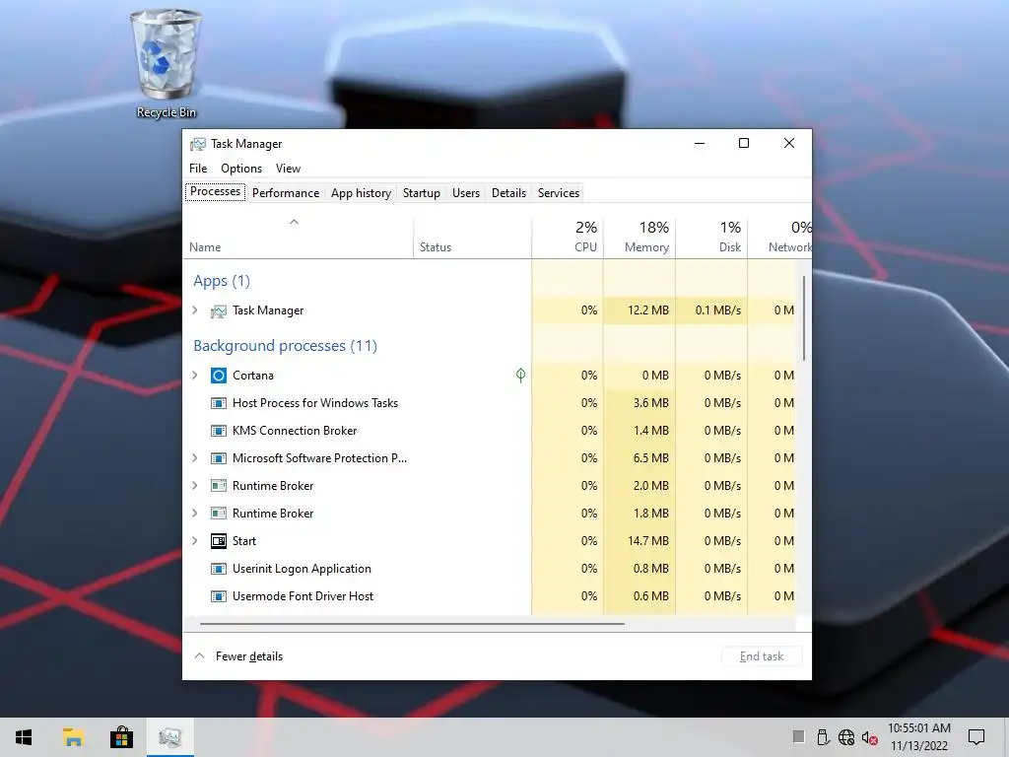The image size is (1009, 757).
Task: Switch to the Details tab
Action: [x=509, y=193]
